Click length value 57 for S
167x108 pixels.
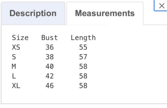coord(83,57)
